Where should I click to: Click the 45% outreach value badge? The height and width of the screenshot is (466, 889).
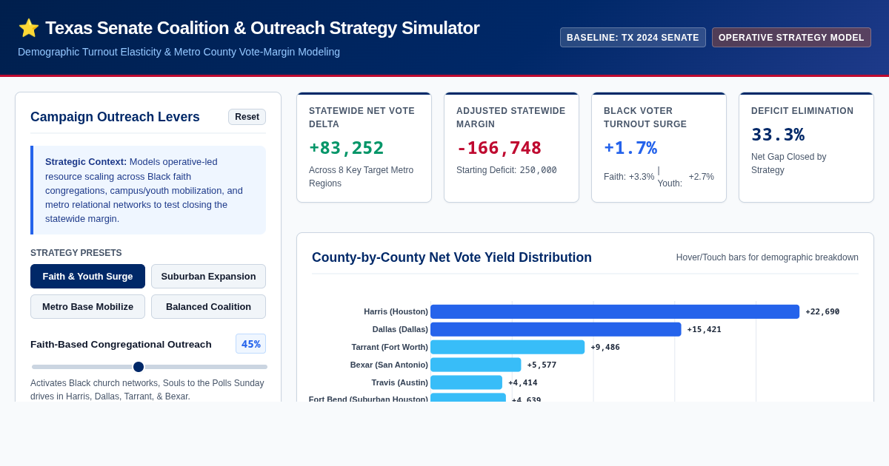(250, 344)
